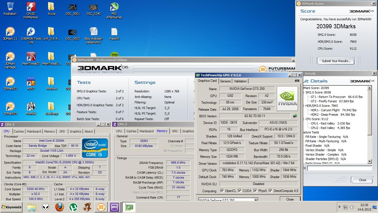Open the Roskakori recycle bin icon
Viewport: 378px width, 213px height.
click(x=10, y=9)
